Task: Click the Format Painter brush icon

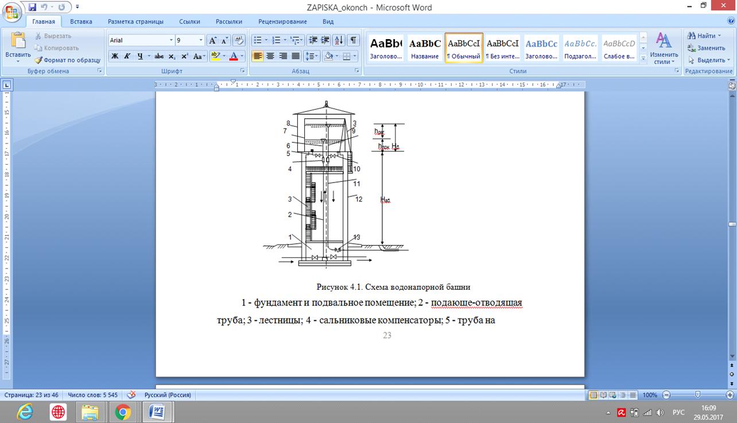Action: click(38, 60)
